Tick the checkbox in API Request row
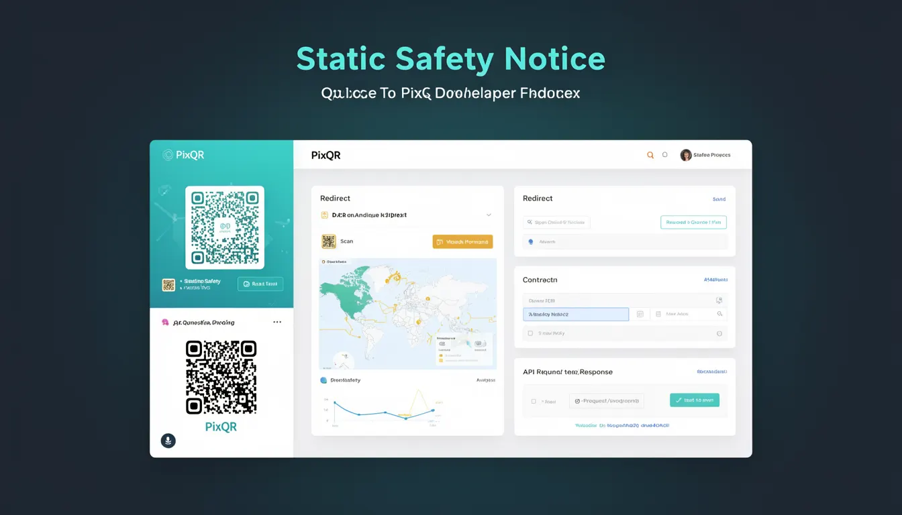The image size is (902, 515). point(534,401)
